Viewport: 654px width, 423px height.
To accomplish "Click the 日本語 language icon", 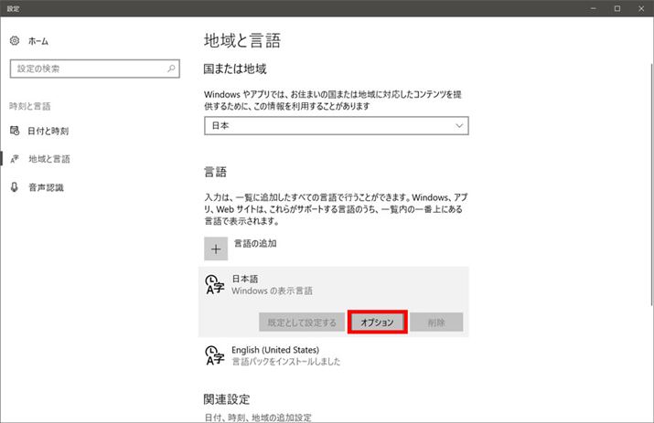I will 215,285.
